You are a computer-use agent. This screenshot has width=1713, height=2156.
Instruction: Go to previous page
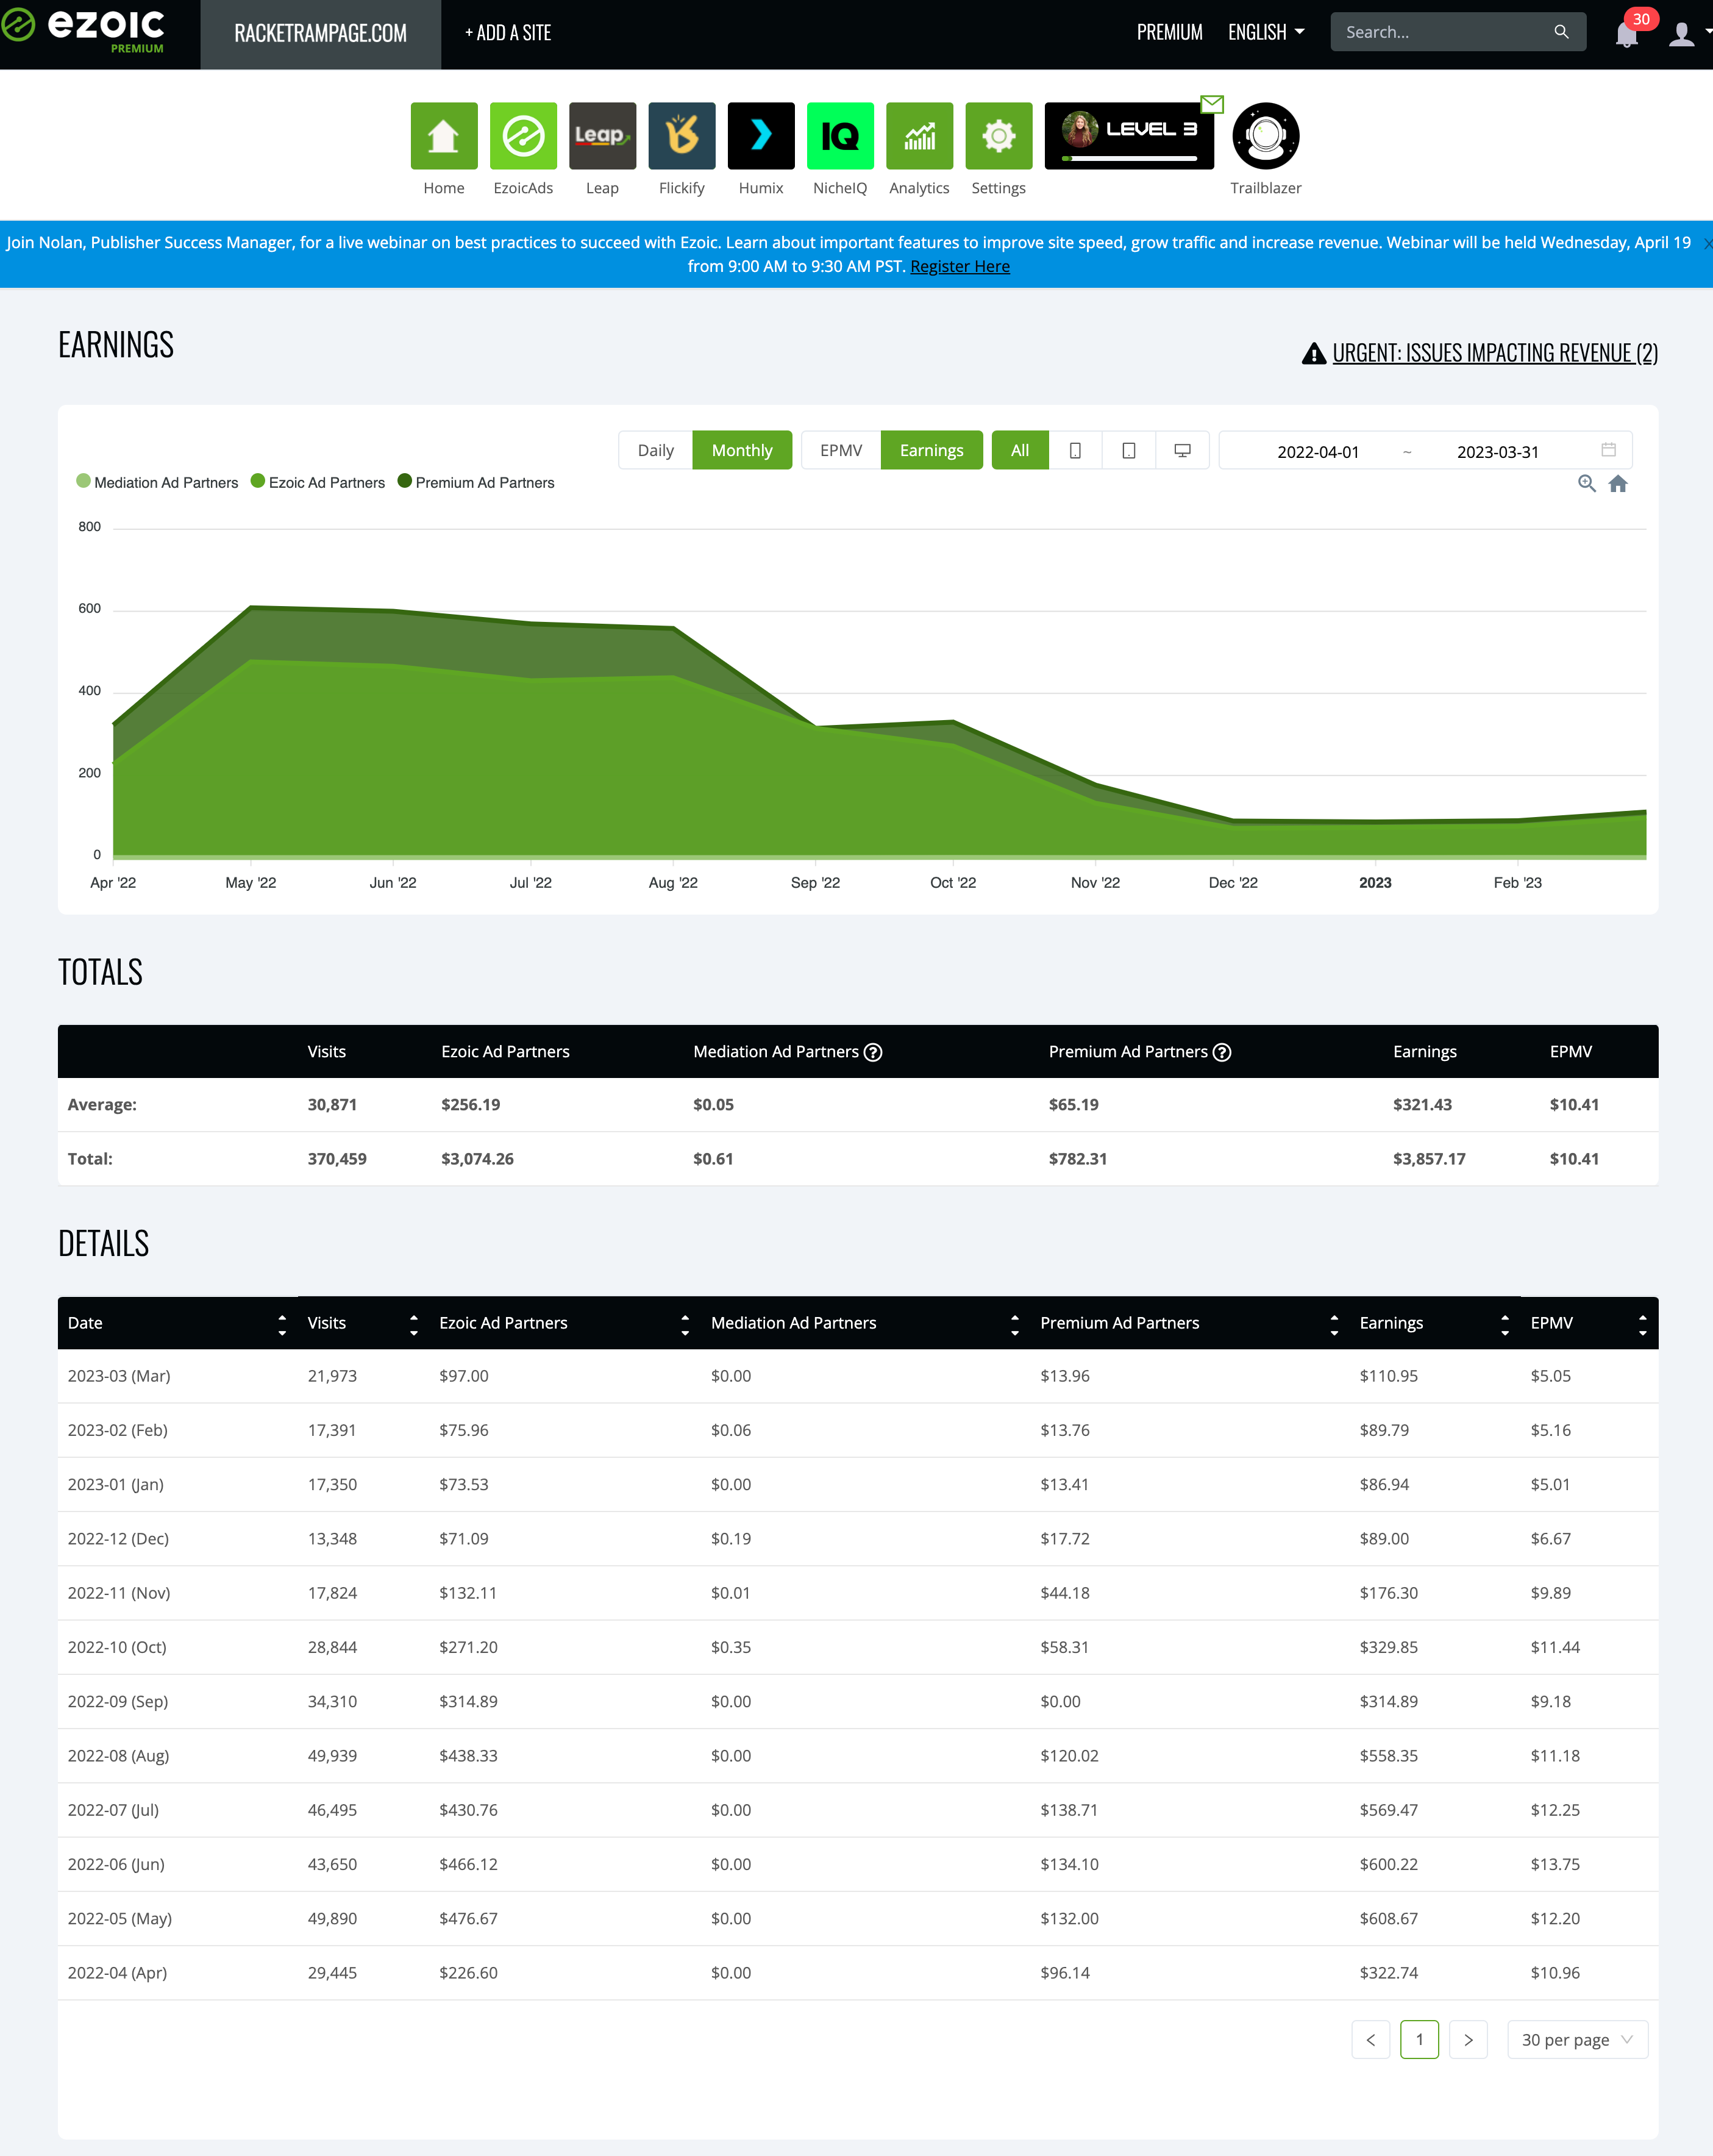pyautogui.click(x=1371, y=2040)
